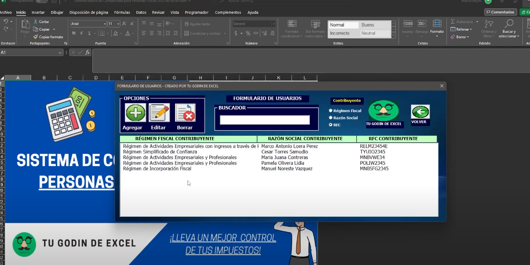Viewport: 530px width, 265px height.
Task: Click the thousands separator 000 icon
Action: (256, 33)
